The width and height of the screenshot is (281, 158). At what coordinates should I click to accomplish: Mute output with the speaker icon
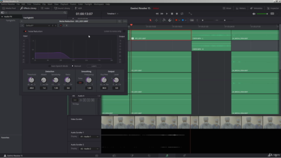[254, 14]
